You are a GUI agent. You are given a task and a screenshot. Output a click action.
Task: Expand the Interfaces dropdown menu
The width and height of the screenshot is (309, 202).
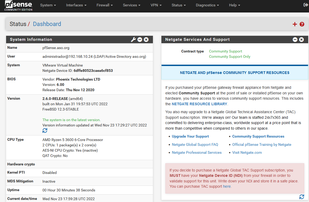click(x=76, y=5)
